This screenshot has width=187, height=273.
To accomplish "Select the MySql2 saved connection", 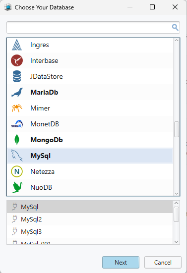I will [90, 219].
